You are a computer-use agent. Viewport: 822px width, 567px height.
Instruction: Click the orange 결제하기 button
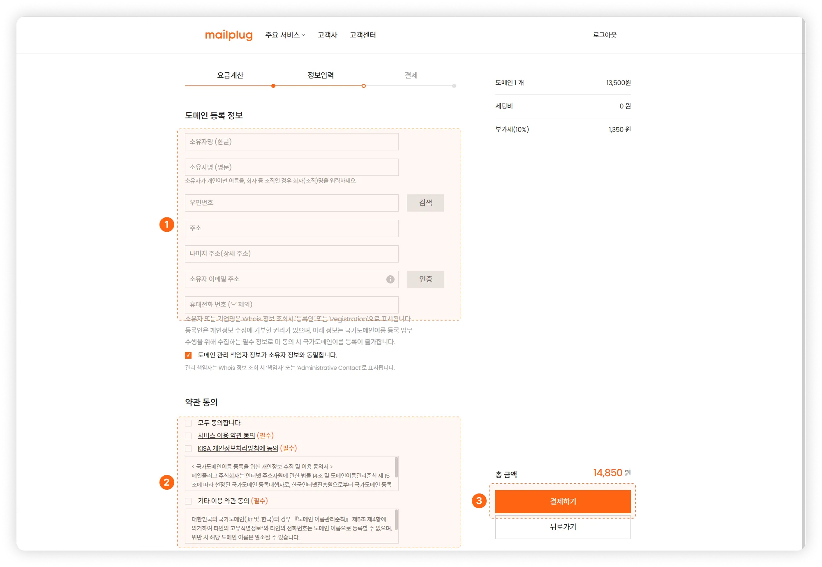(563, 501)
